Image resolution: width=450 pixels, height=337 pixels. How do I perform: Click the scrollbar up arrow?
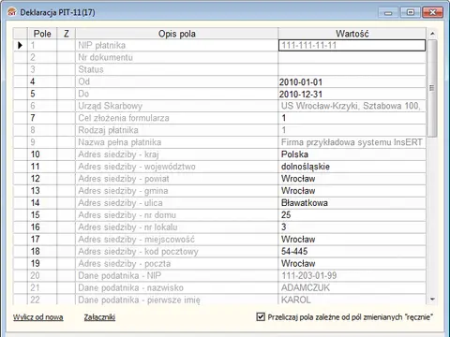pos(432,34)
